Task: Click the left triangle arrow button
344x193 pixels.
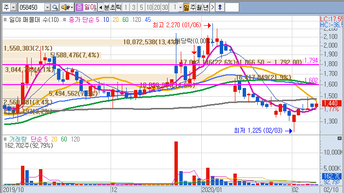Action: point(100,7)
